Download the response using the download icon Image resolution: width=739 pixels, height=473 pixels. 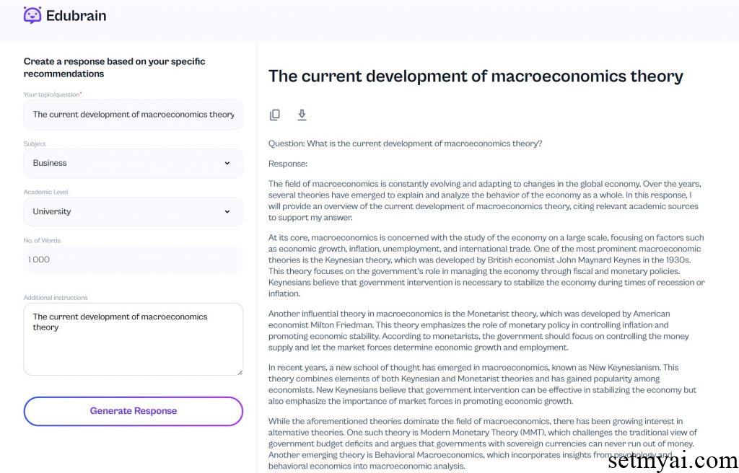pyautogui.click(x=302, y=115)
